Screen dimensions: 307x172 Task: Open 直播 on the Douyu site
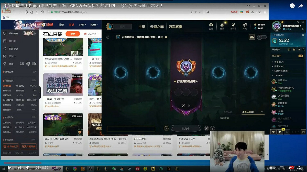coord(71,25)
